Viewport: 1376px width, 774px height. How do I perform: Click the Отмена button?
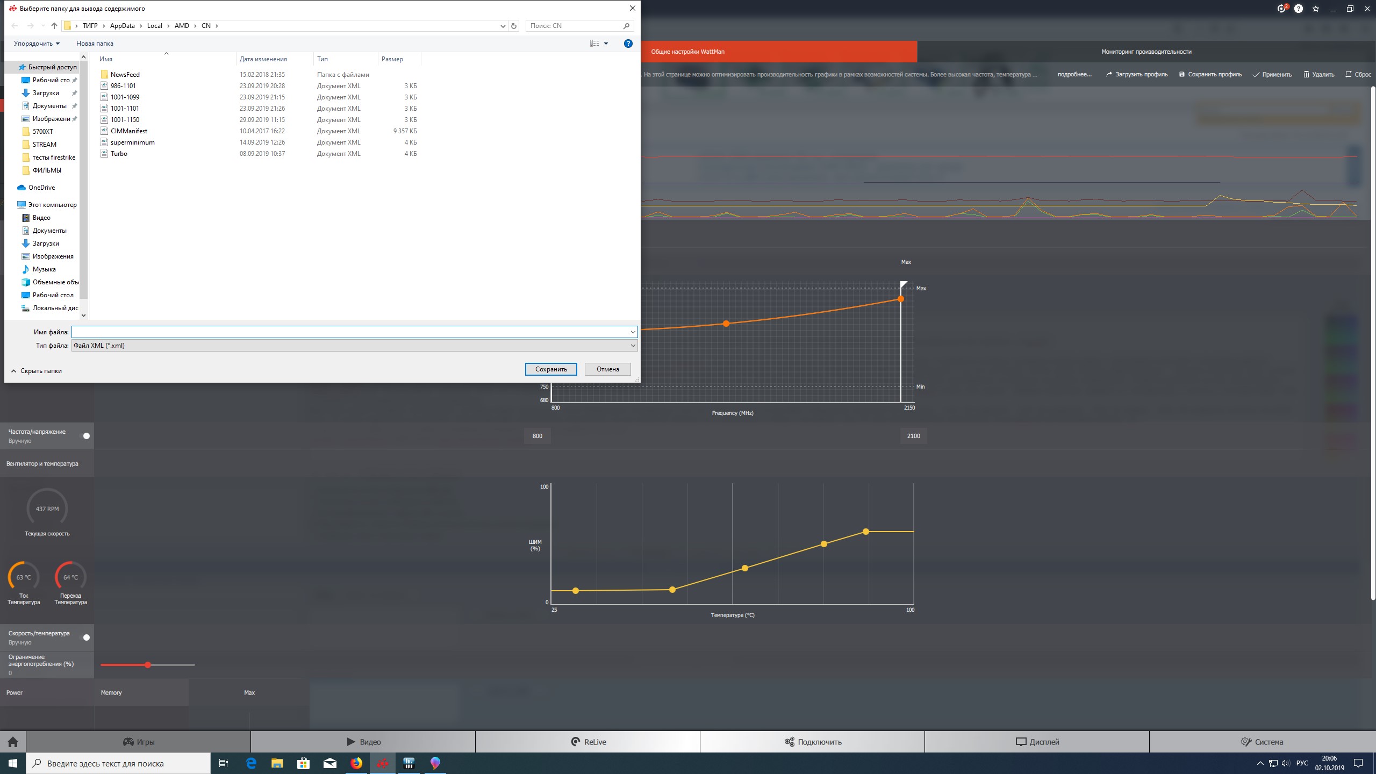pos(607,369)
